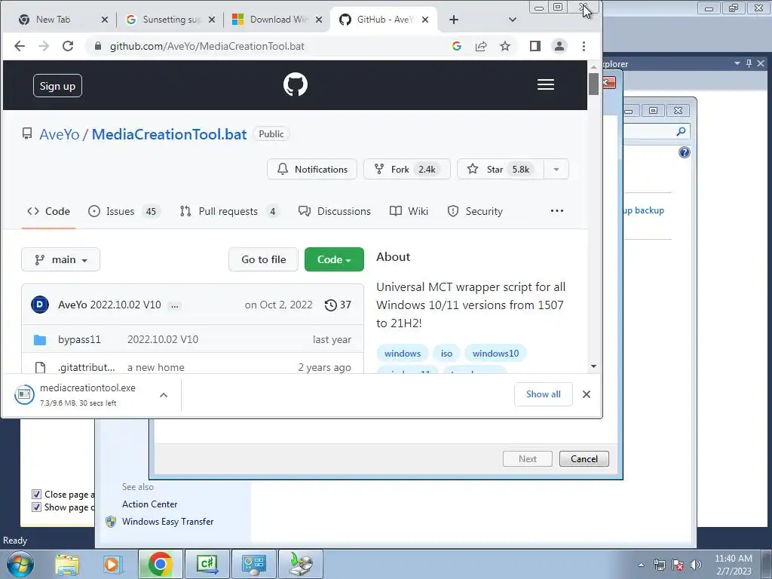
Task: Click search box in background window
Action: tap(657, 131)
